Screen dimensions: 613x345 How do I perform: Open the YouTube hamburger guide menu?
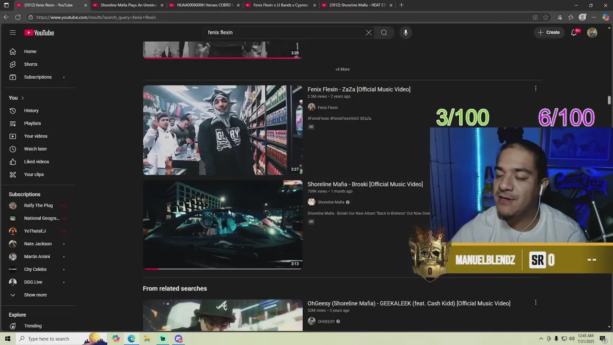click(x=12, y=33)
